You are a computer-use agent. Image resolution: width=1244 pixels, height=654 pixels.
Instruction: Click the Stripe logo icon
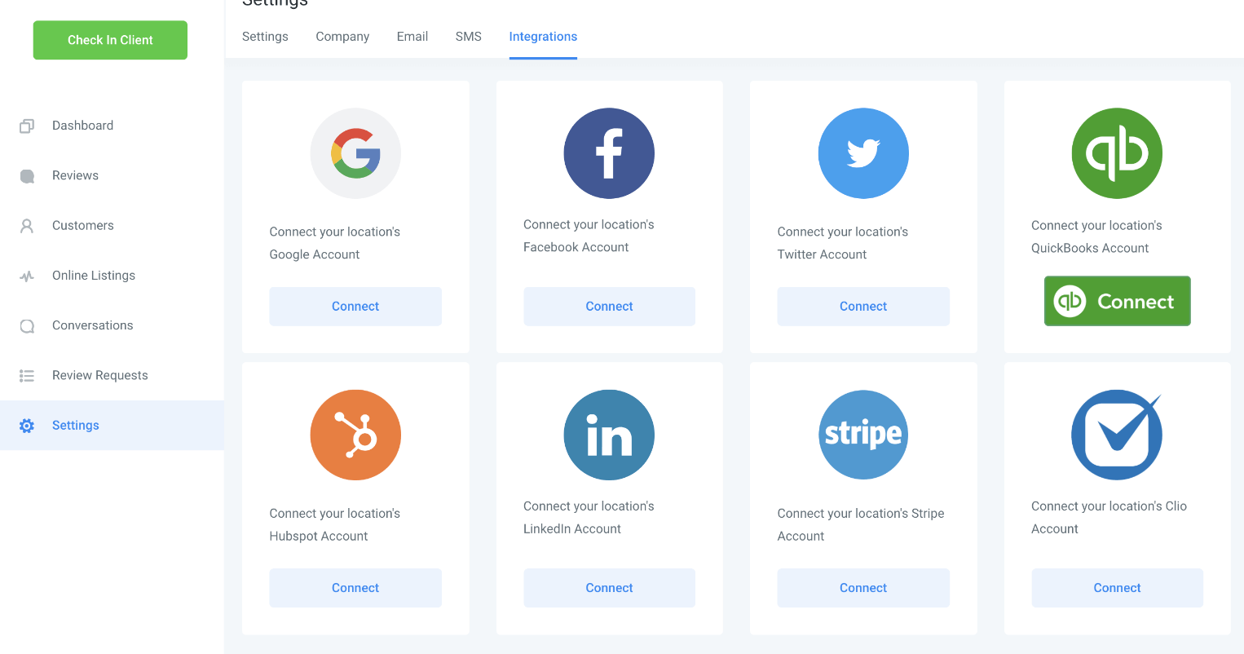click(863, 435)
